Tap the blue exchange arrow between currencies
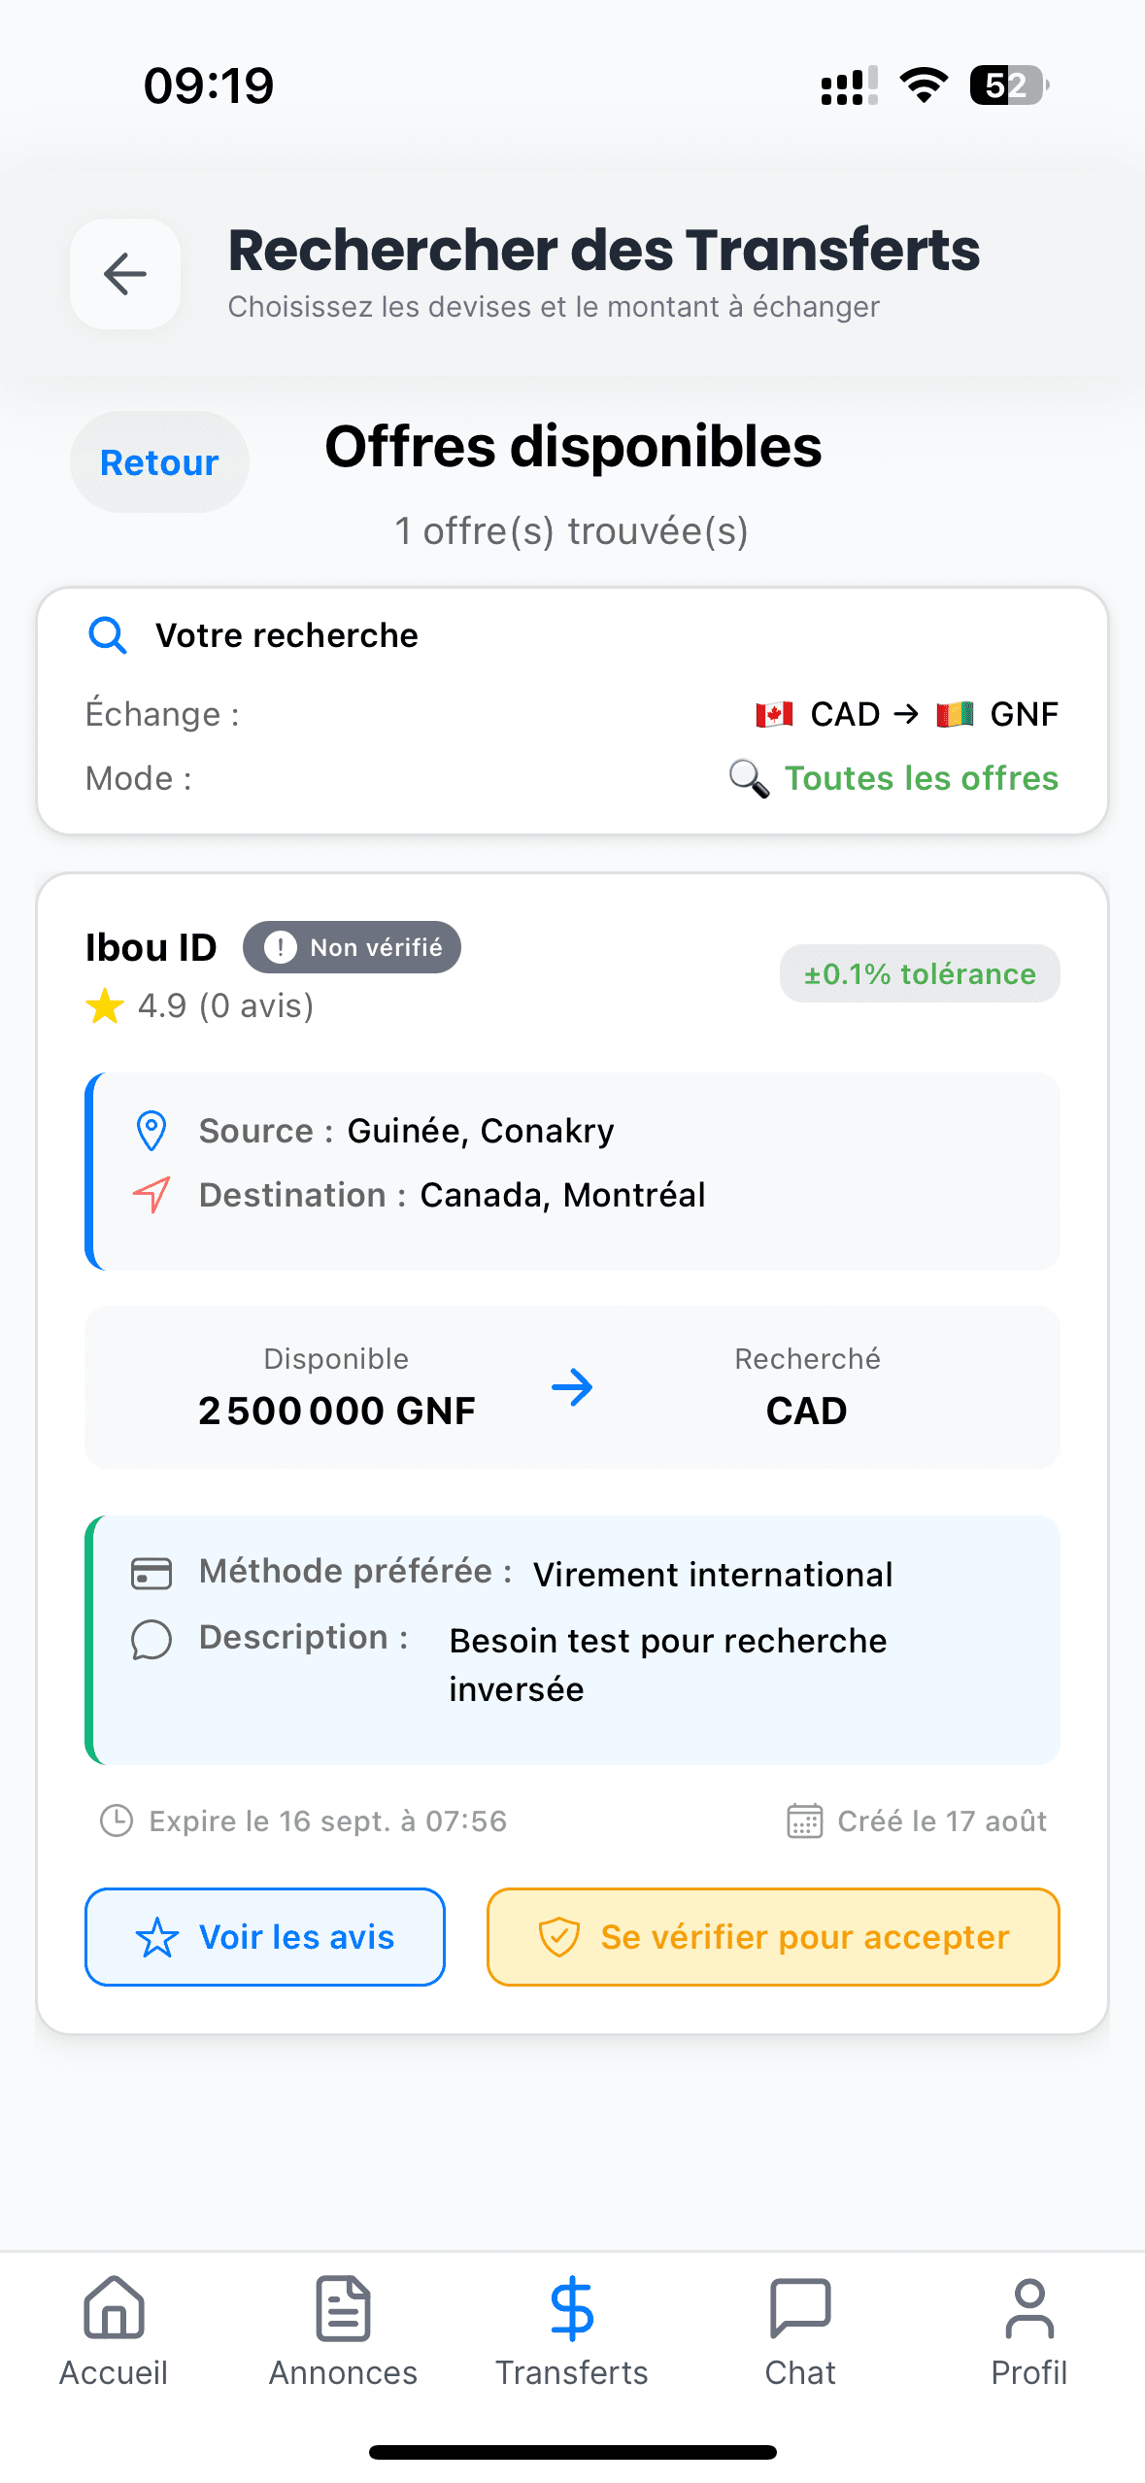The width and height of the screenshot is (1145, 2483). point(572,1387)
